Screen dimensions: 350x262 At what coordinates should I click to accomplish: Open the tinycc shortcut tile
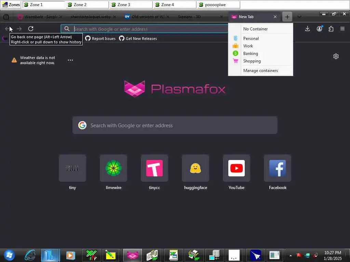[x=154, y=168]
